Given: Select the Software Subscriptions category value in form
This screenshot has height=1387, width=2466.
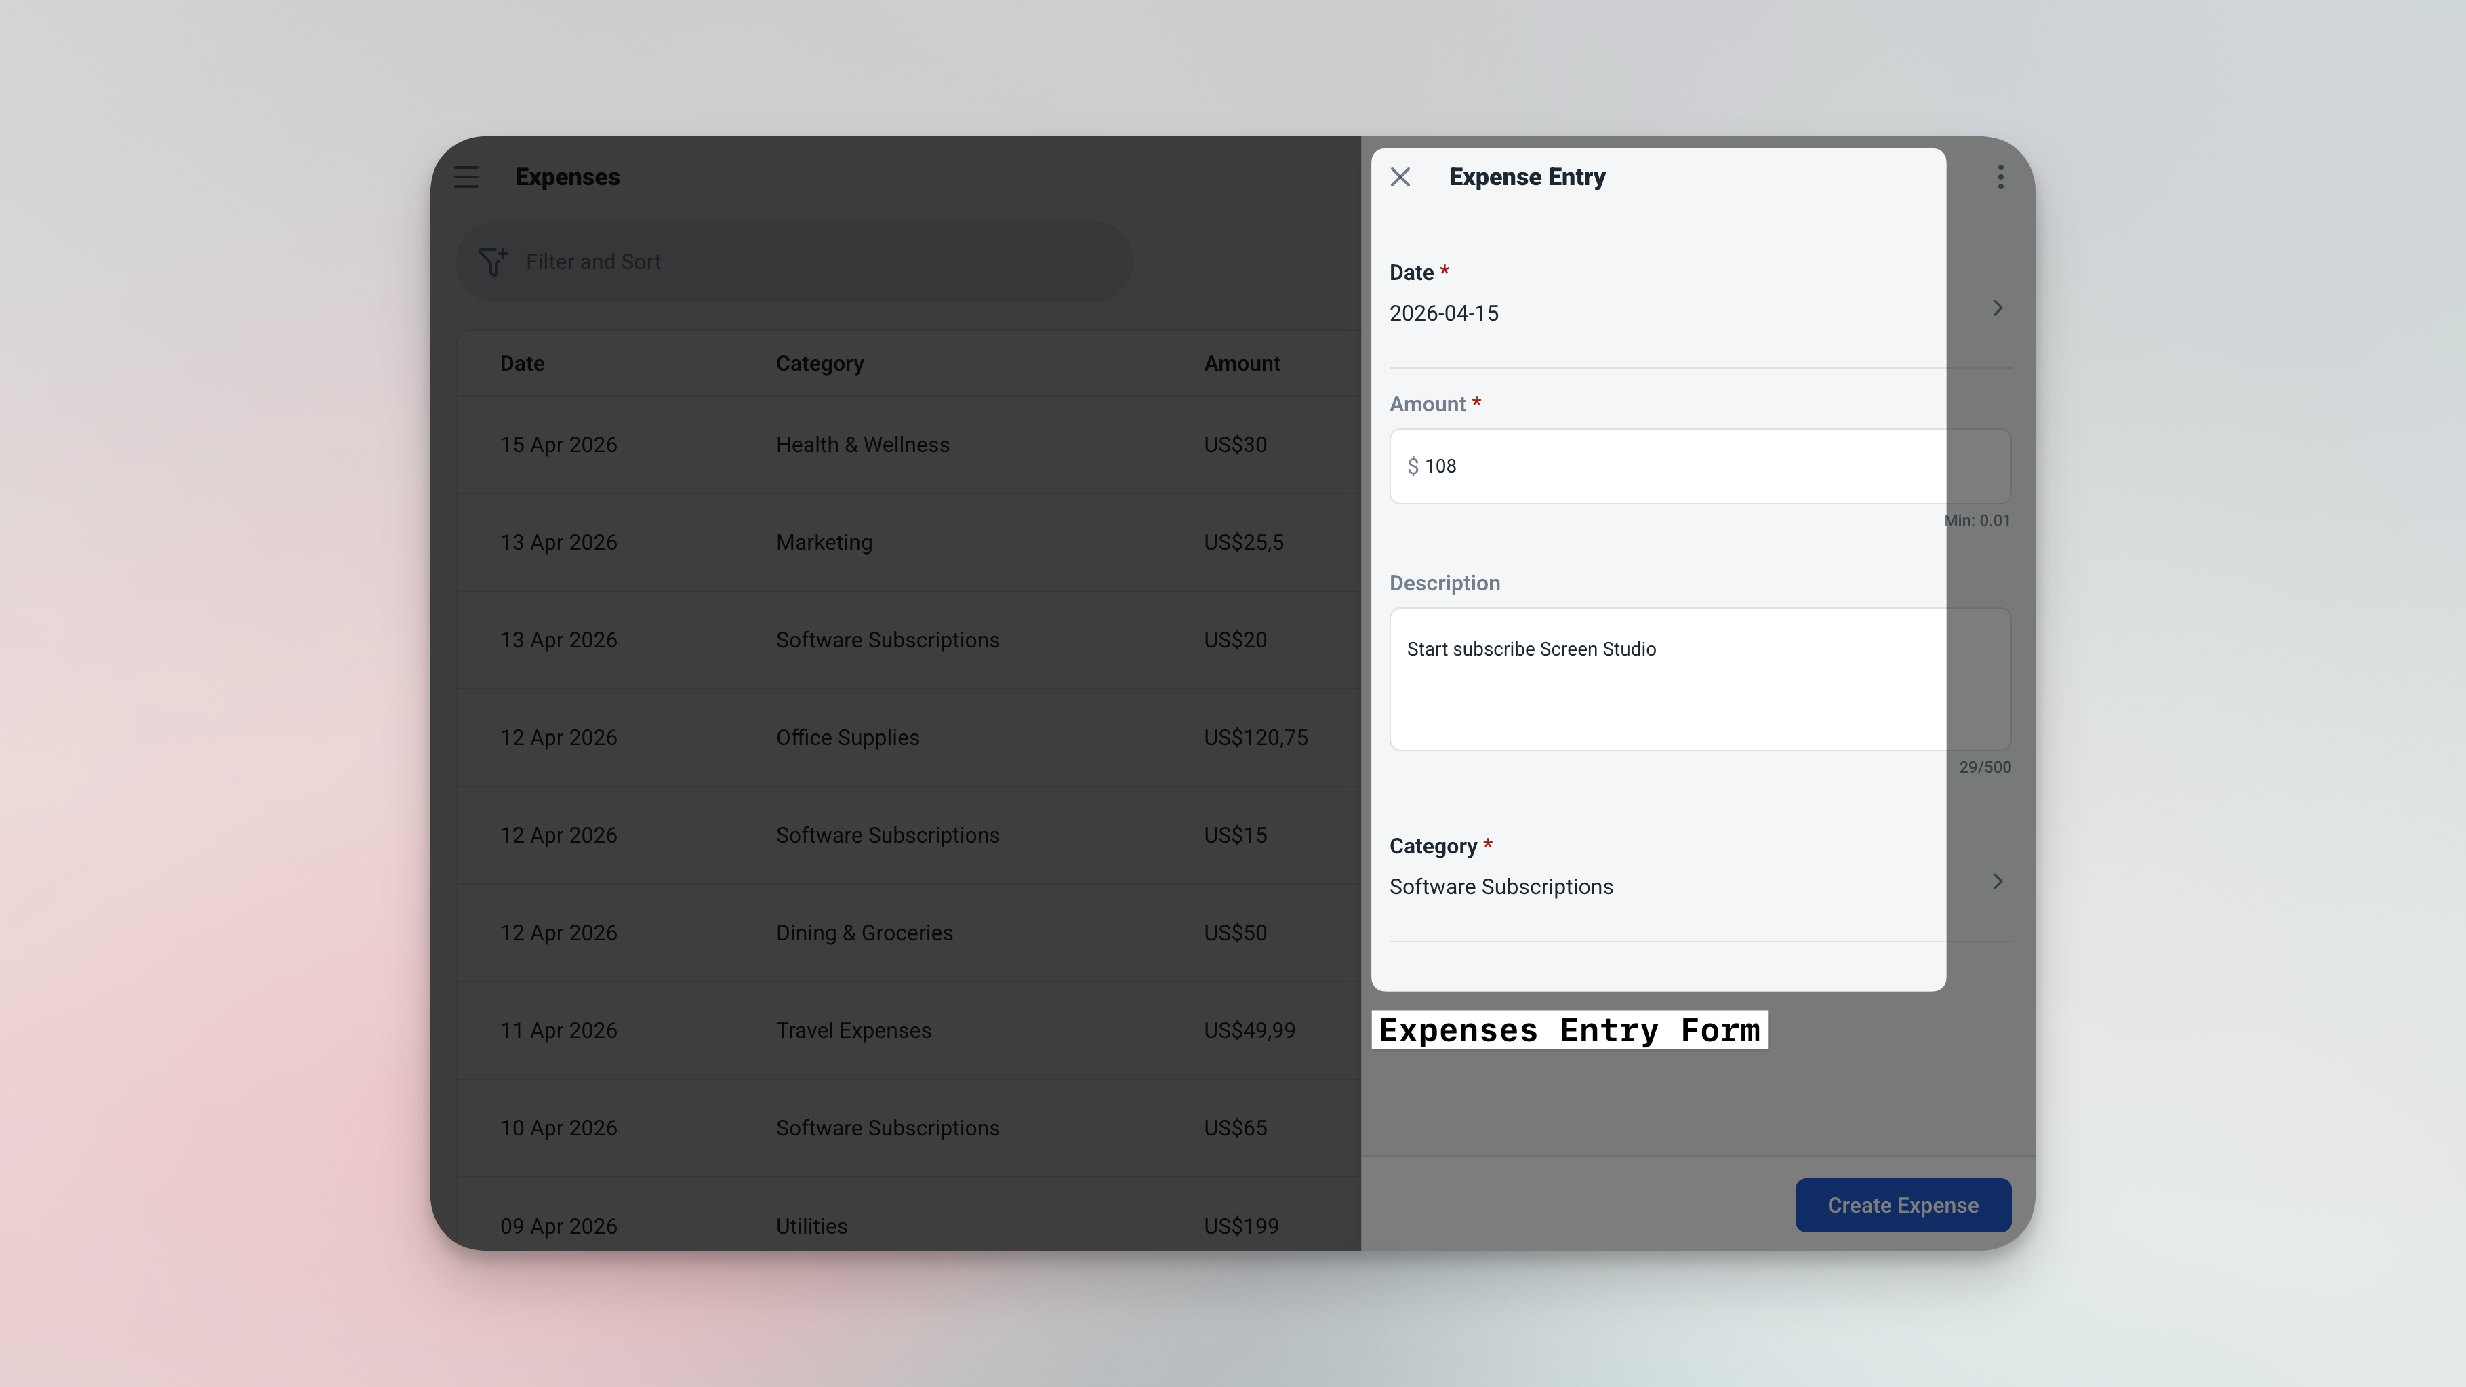Looking at the screenshot, I should tap(1500, 887).
